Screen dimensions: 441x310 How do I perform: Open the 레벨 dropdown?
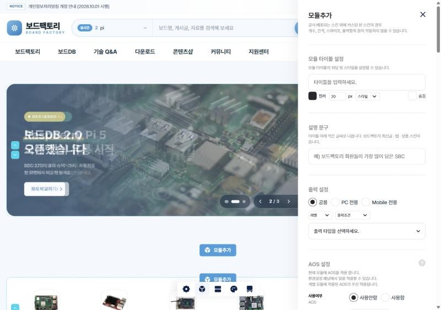(x=320, y=215)
